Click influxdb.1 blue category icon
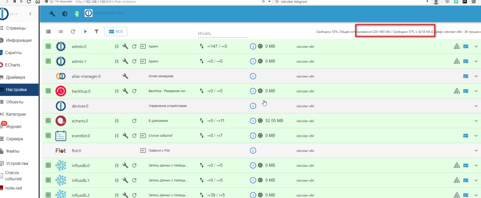Viewport: 481px width, 198px height. (466, 180)
